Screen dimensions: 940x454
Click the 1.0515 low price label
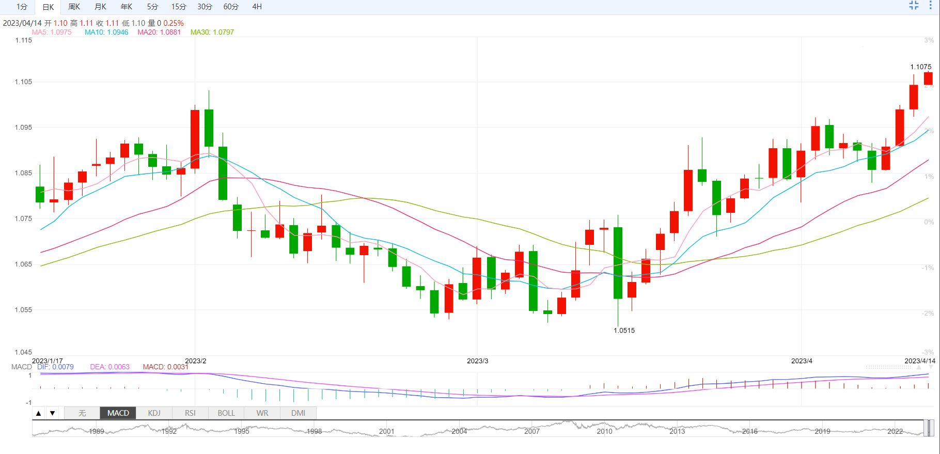624,331
